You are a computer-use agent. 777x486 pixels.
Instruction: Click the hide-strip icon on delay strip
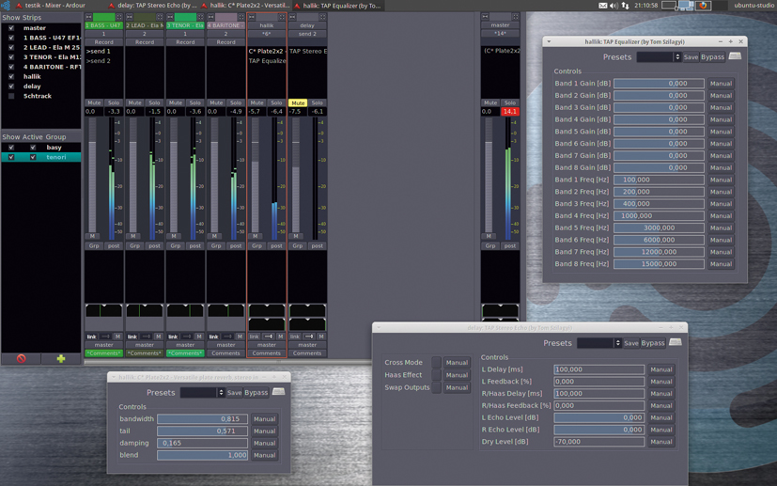(x=322, y=17)
